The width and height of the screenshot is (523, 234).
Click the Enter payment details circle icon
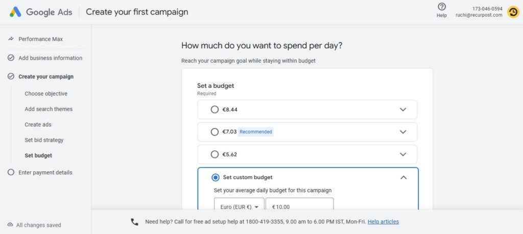coord(11,172)
